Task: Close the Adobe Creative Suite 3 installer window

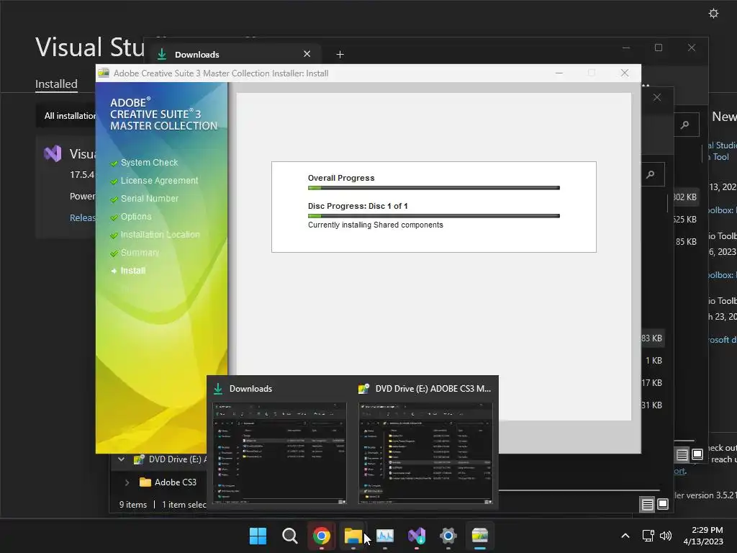Action: (x=625, y=73)
